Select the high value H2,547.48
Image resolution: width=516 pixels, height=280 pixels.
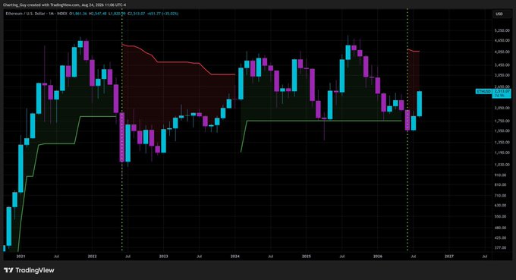click(x=98, y=14)
